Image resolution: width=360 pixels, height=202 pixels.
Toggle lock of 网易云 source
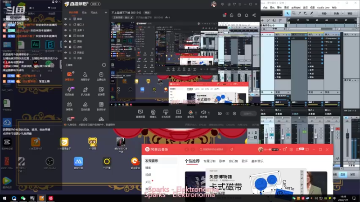(x=70, y=53)
